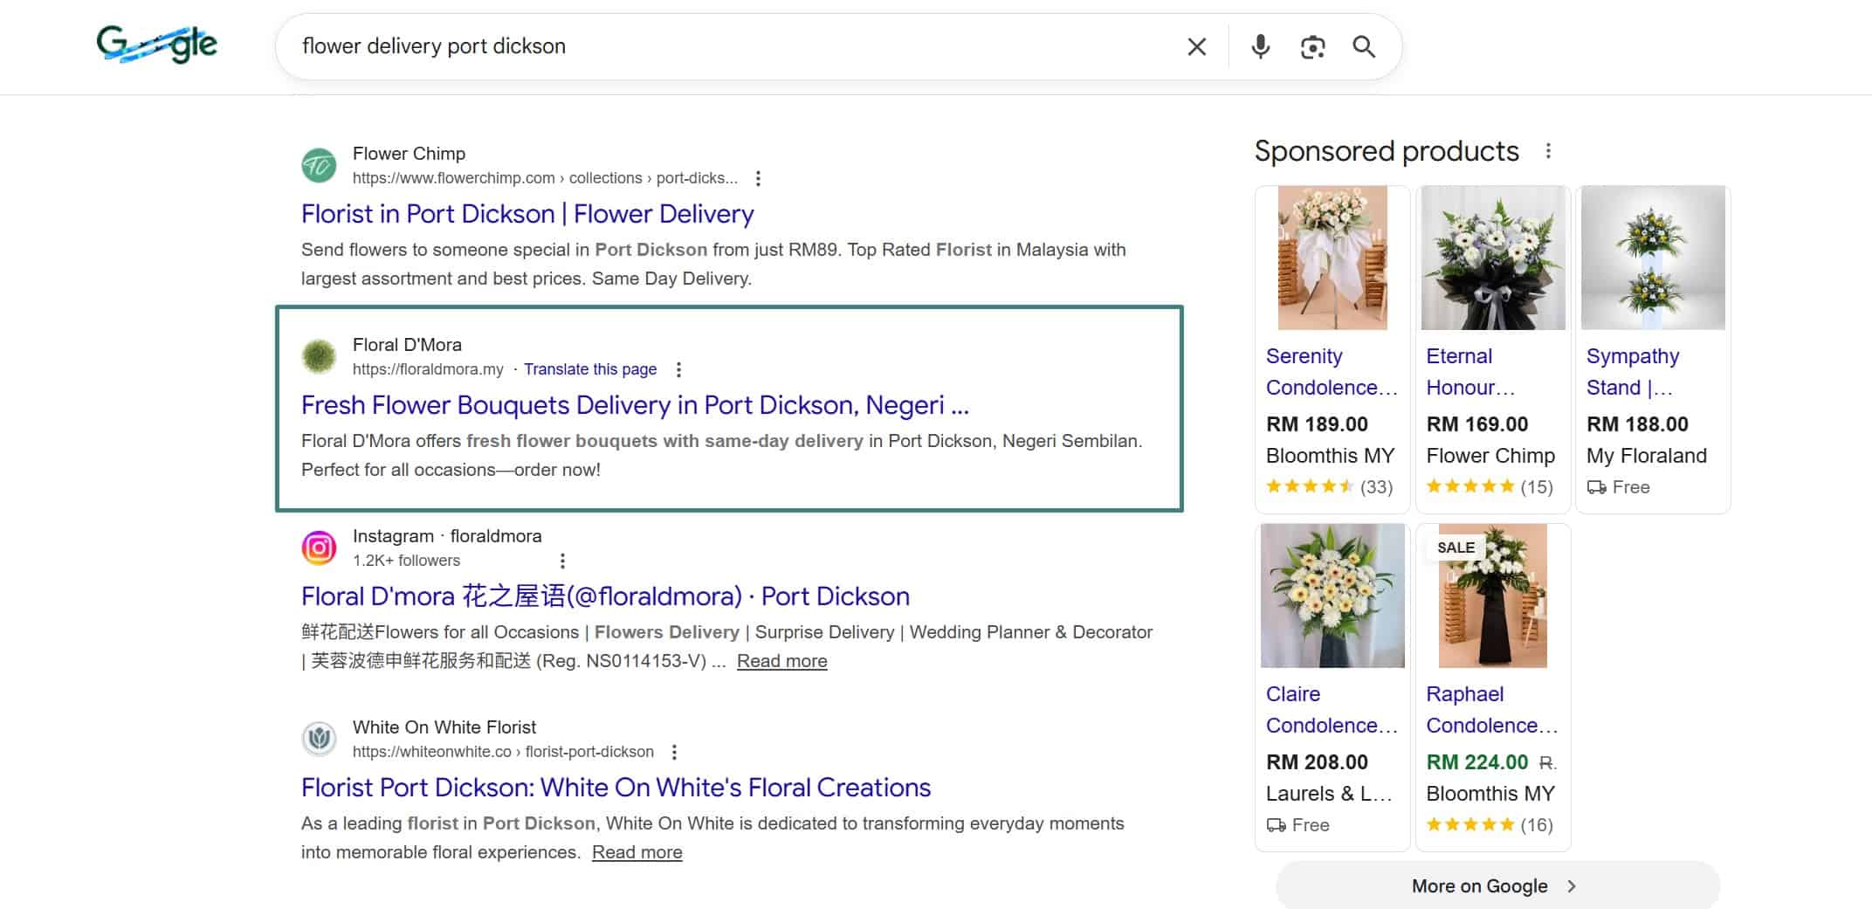This screenshot has height=909, width=1872.
Task: Submit search using magnifying glass icon
Action: point(1364,46)
